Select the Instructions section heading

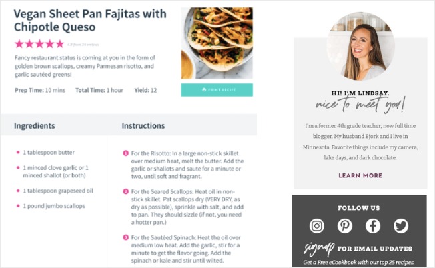(143, 125)
